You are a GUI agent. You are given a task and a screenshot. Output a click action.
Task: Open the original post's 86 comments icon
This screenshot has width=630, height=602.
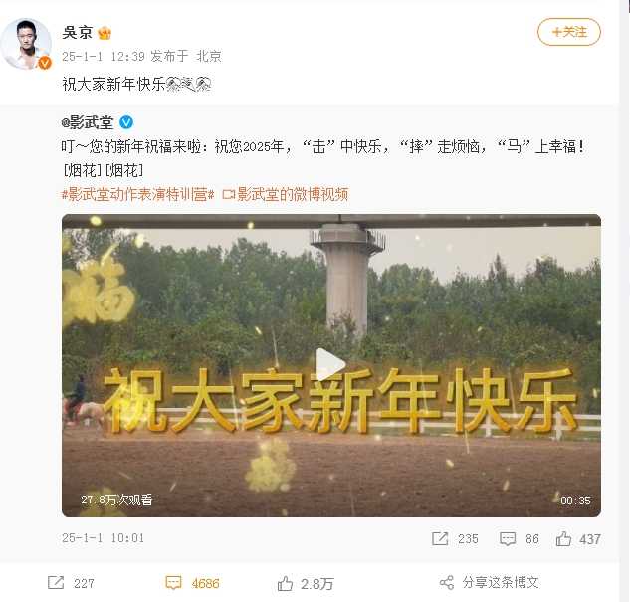(x=508, y=538)
